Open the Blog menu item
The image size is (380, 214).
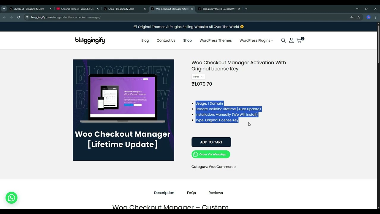145,40
